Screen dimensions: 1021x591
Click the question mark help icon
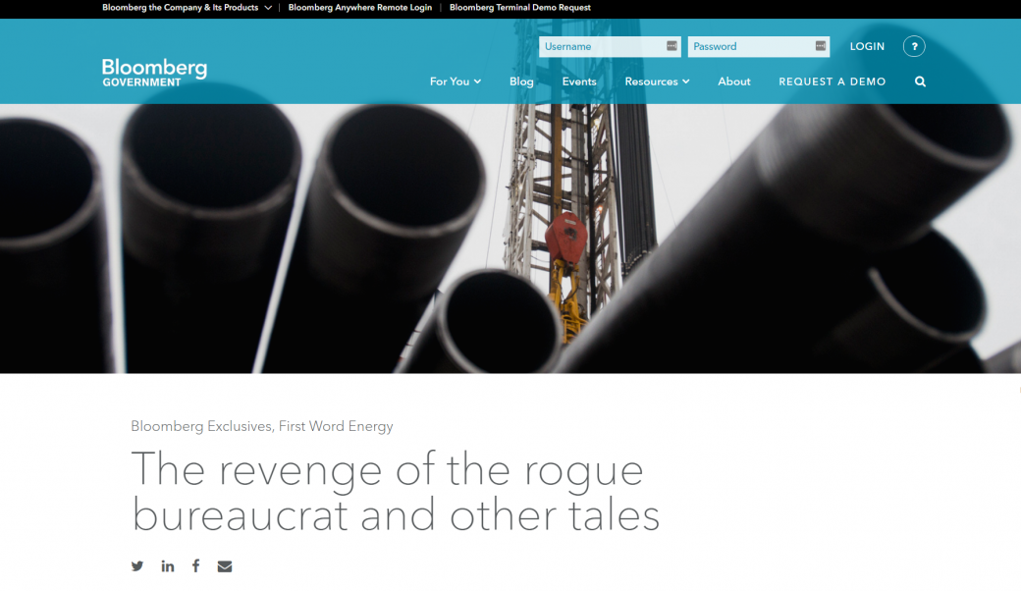[x=913, y=46]
